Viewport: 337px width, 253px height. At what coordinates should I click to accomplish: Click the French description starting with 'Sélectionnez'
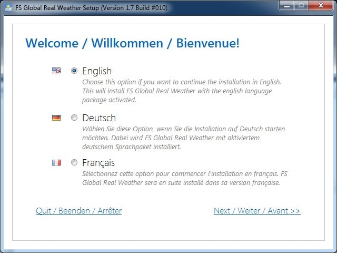point(185,178)
